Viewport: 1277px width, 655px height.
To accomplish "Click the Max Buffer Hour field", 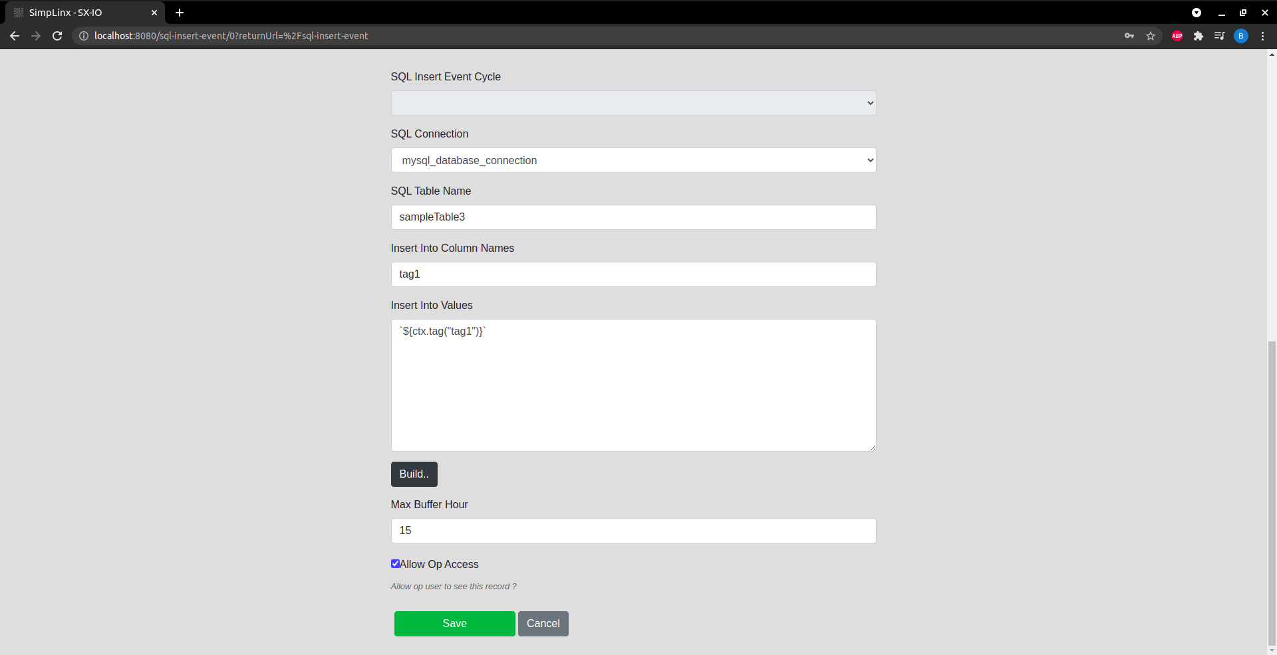I will [x=633, y=531].
